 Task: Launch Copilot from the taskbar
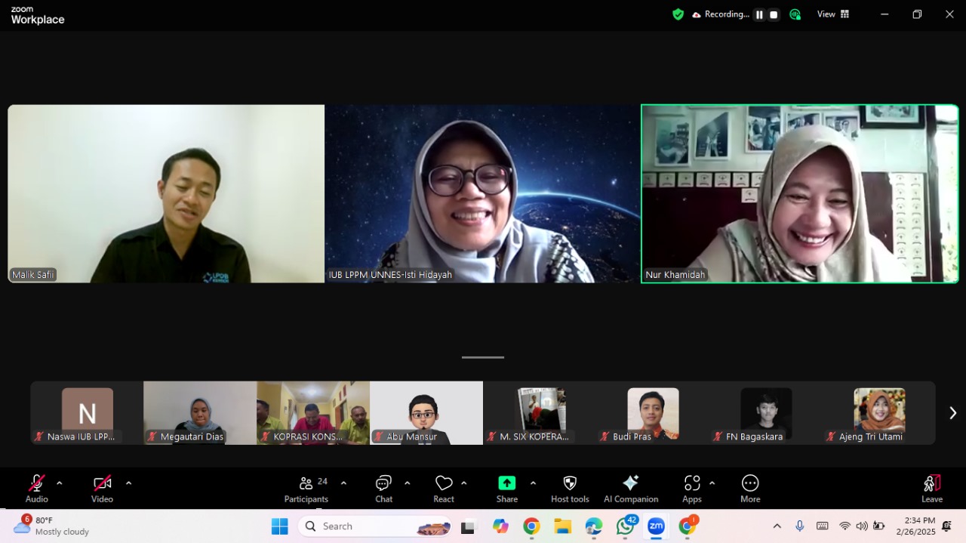[500, 526]
